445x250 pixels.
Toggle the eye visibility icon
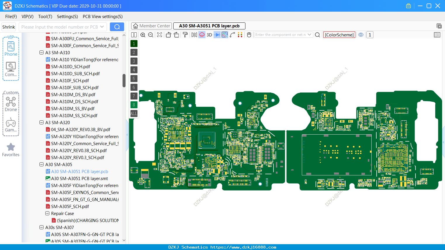(x=361, y=35)
